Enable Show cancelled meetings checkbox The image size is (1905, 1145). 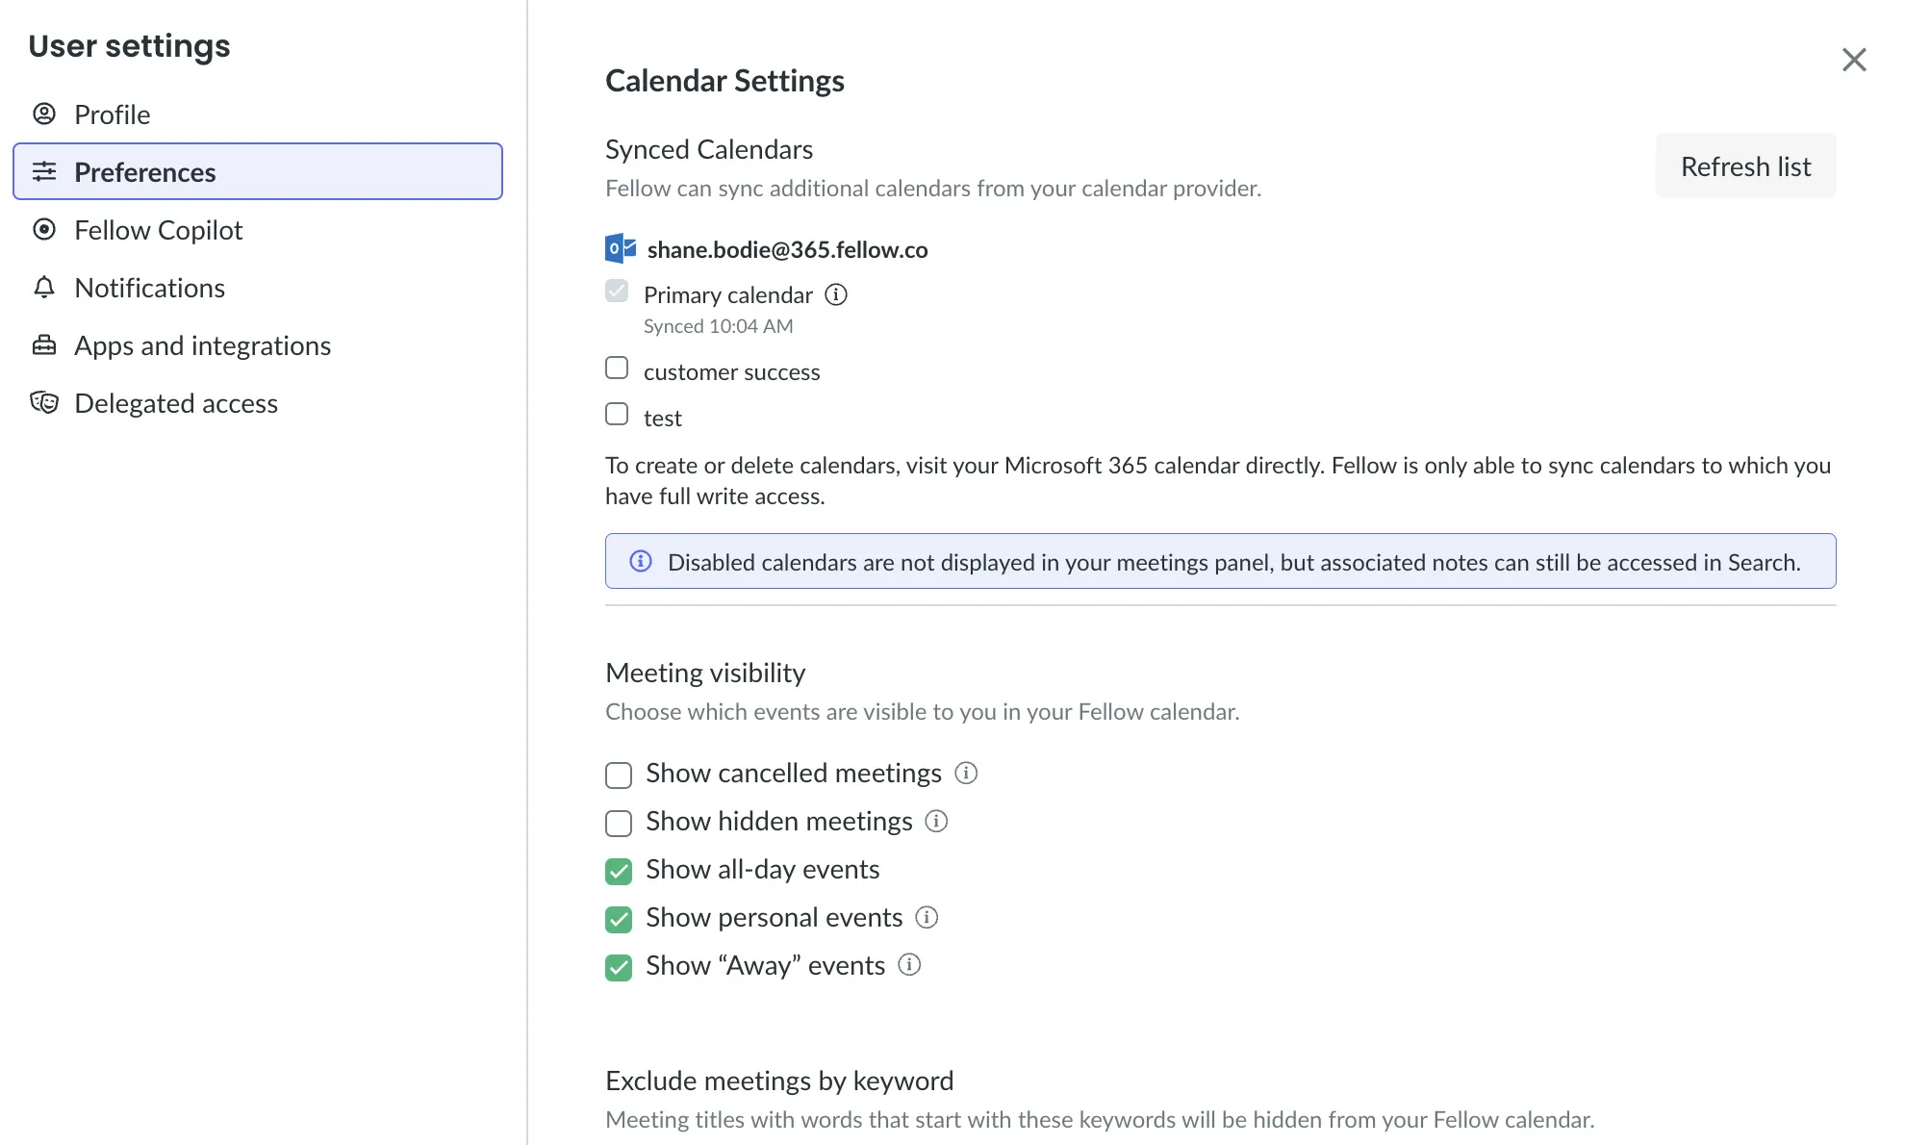click(619, 775)
